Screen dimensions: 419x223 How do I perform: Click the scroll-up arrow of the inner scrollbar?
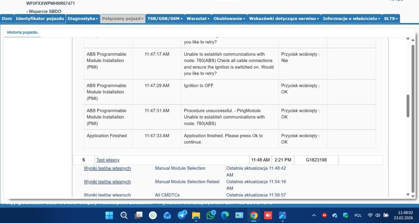pos(408,38)
